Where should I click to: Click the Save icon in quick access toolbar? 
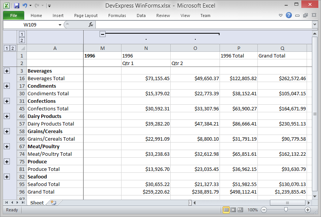point(17,6)
